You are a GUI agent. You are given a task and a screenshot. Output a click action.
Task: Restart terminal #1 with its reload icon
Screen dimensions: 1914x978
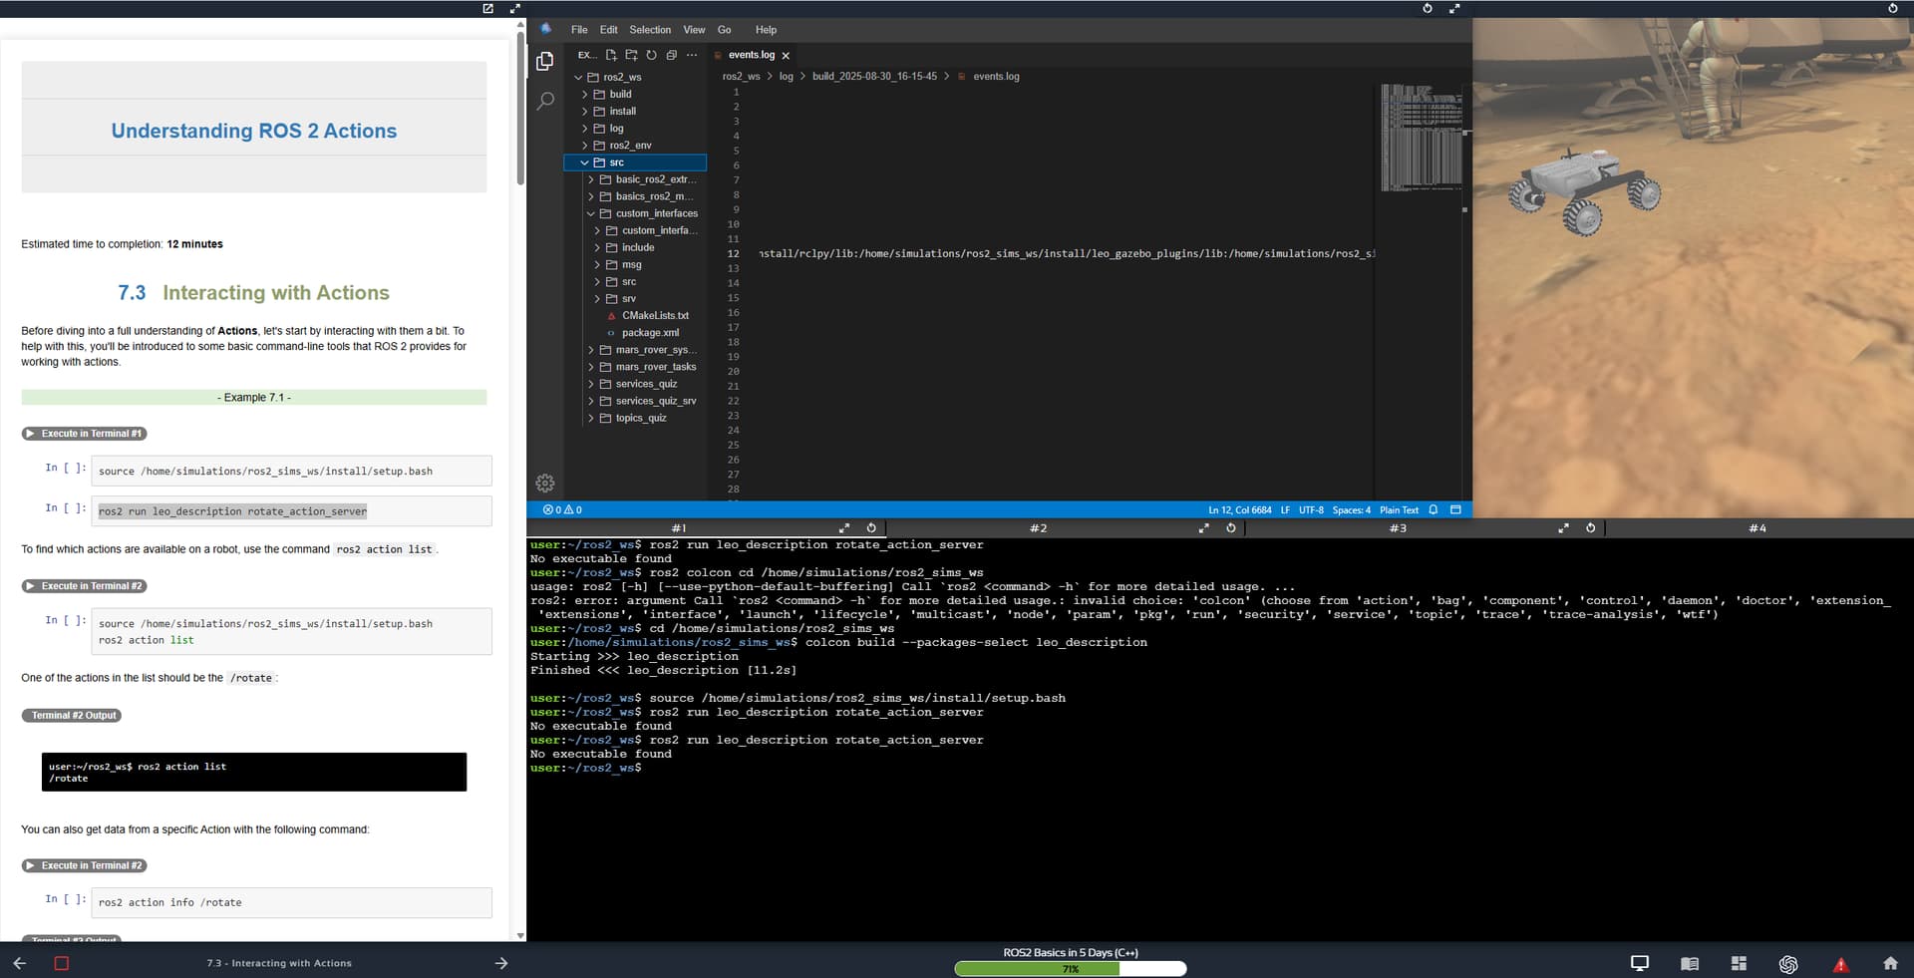871,528
